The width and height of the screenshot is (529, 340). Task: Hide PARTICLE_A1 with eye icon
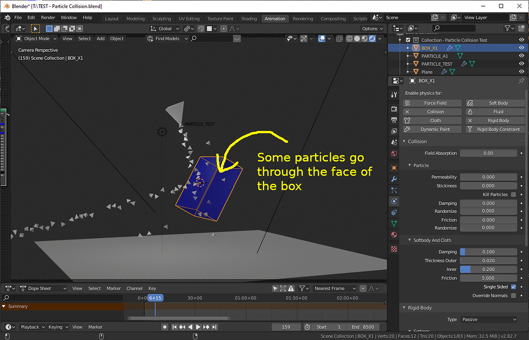[x=521, y=56]
